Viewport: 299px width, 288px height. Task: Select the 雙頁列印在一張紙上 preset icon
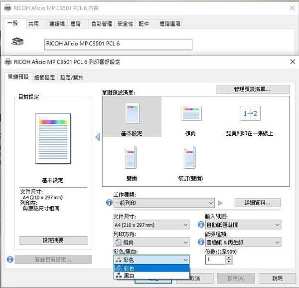coord(250,113)
